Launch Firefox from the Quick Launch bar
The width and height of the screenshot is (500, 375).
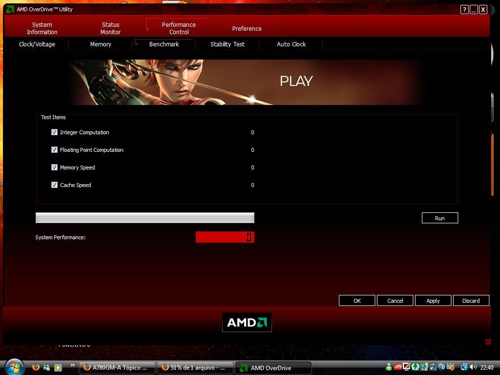36,367
